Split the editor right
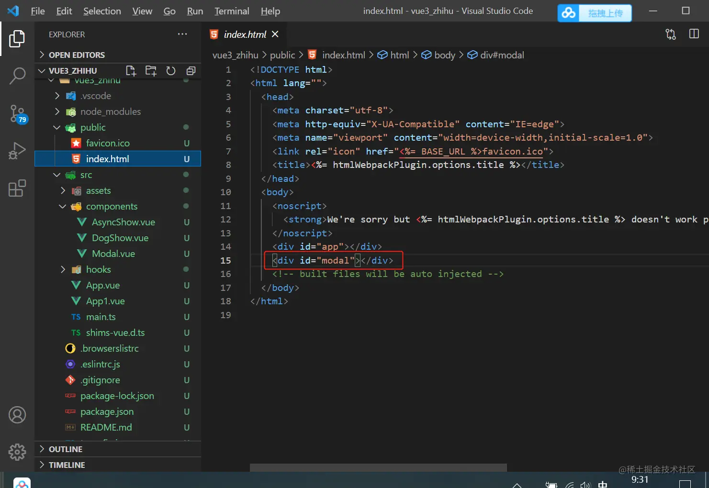 tap(694, 34)
